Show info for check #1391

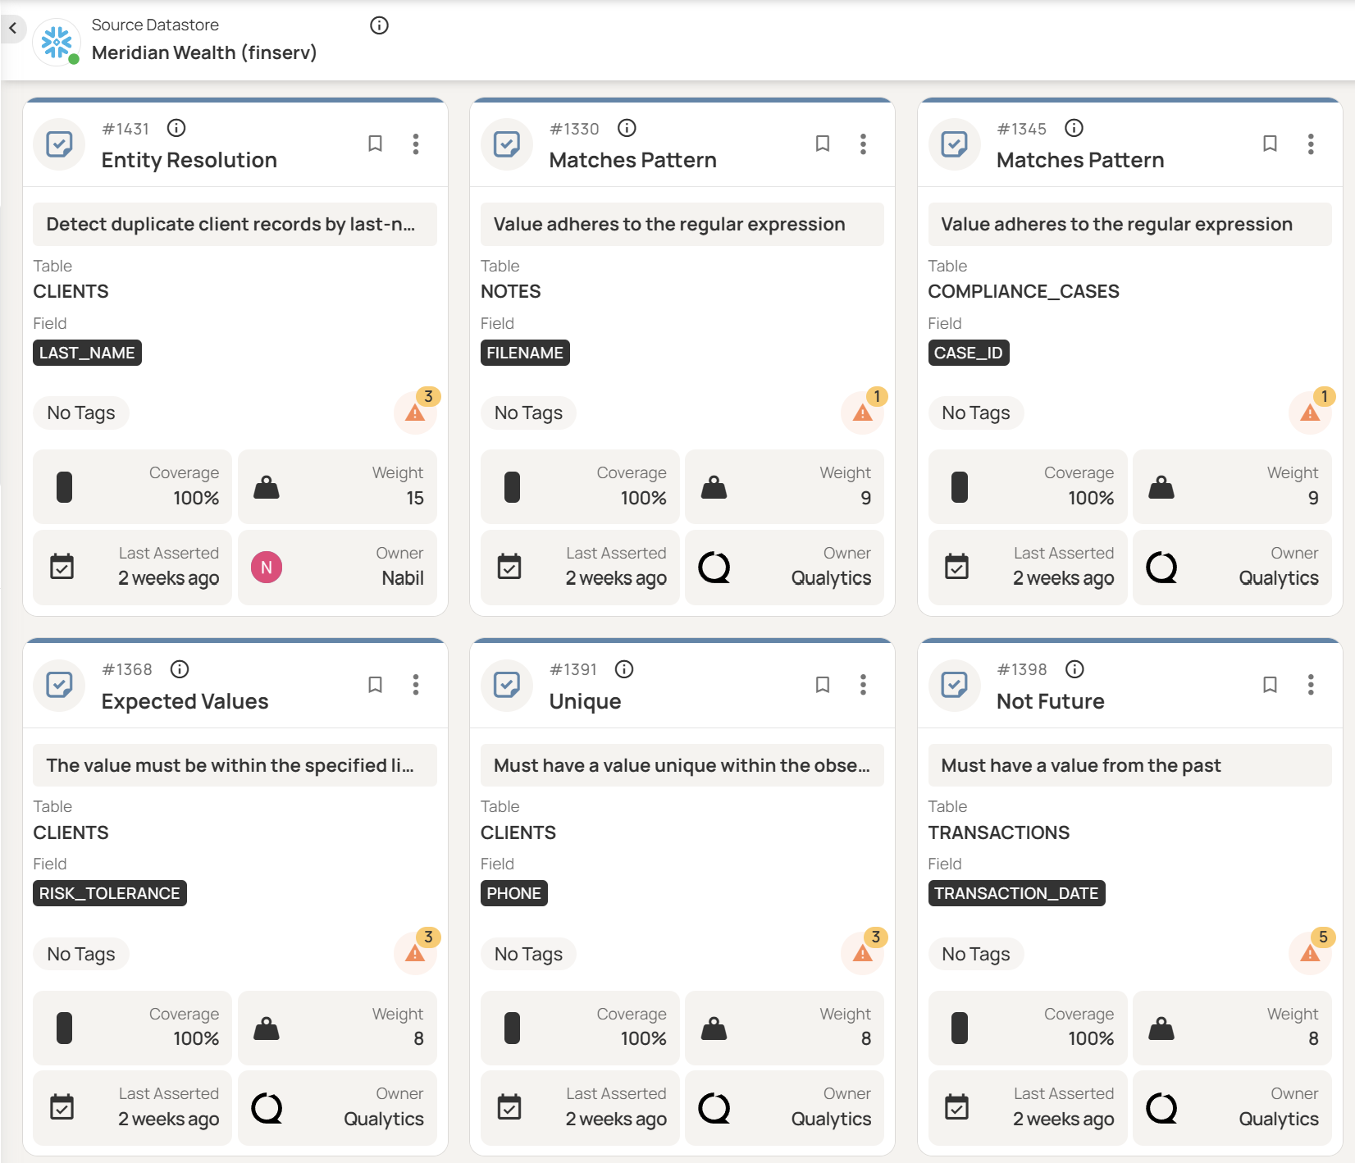pos(624,669)
